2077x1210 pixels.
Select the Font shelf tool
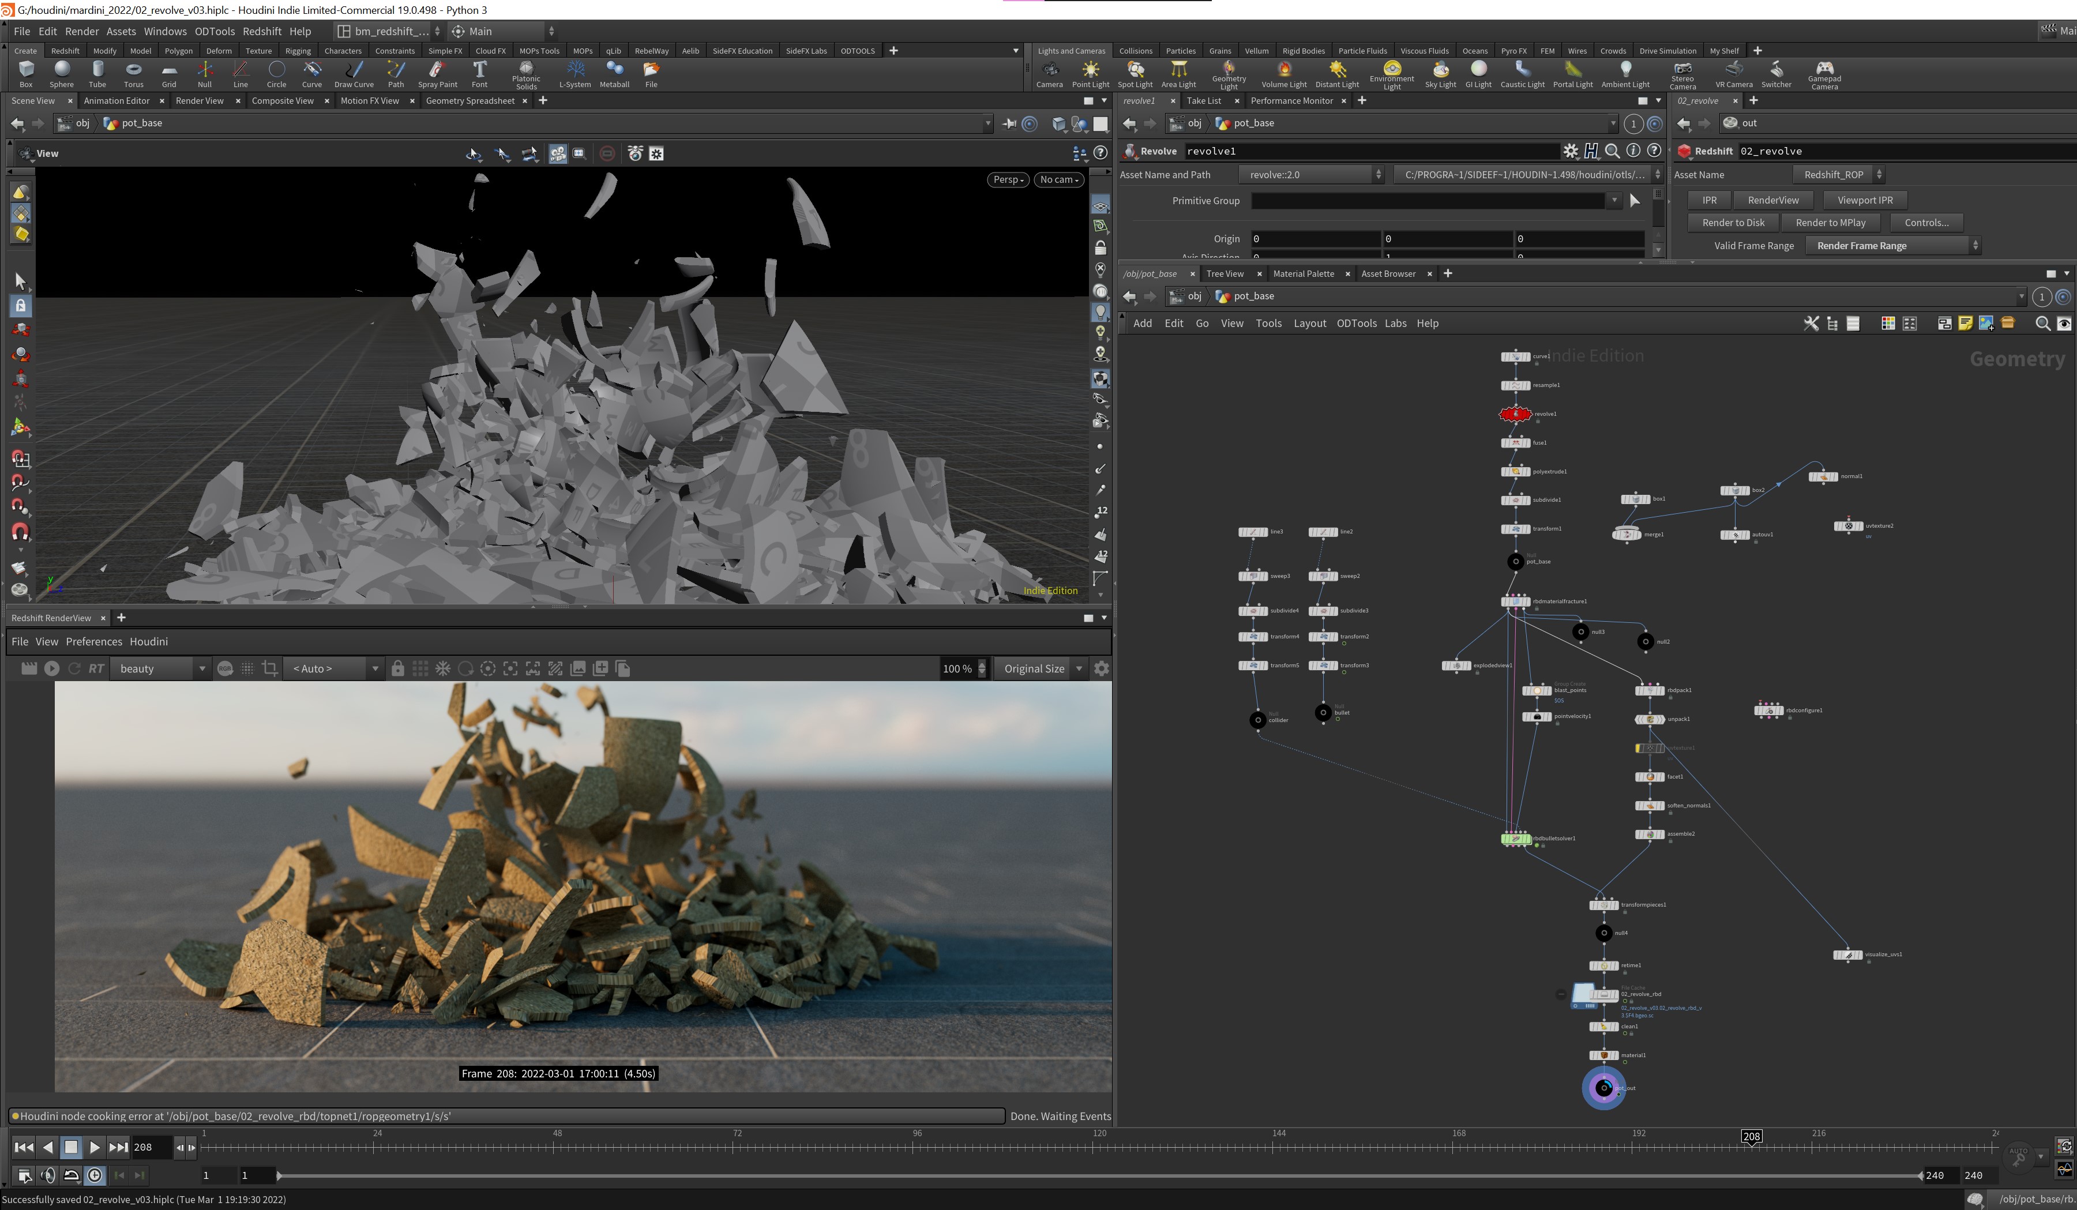click(480, 73)
